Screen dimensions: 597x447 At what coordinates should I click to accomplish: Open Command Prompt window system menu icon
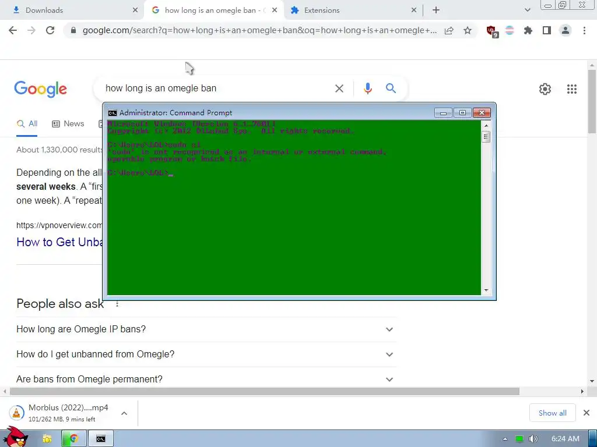[x=113, y=113]
